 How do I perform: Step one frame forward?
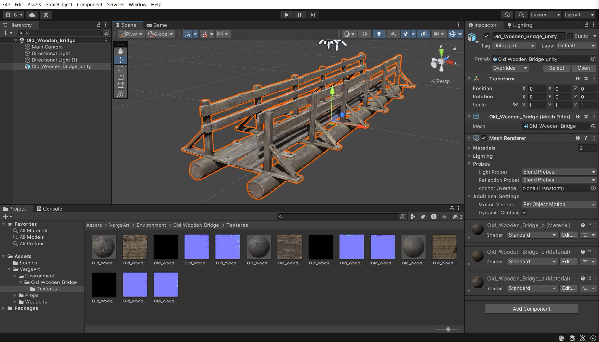point(312,15)
